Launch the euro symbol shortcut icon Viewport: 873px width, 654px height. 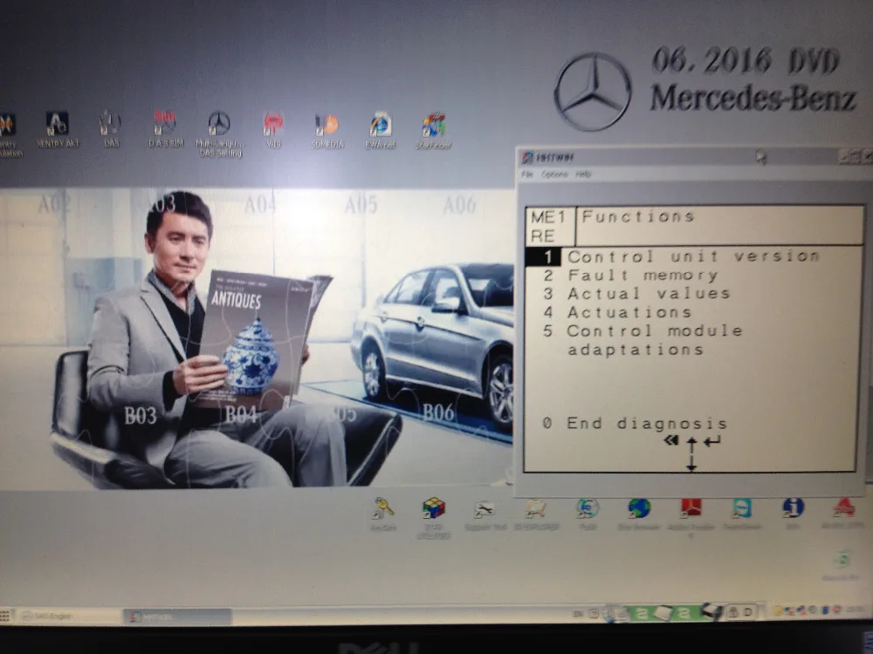click(x=588, y=514)
